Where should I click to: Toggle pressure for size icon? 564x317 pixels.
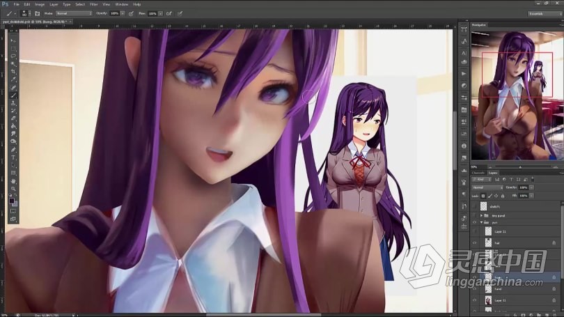(180, 13)
